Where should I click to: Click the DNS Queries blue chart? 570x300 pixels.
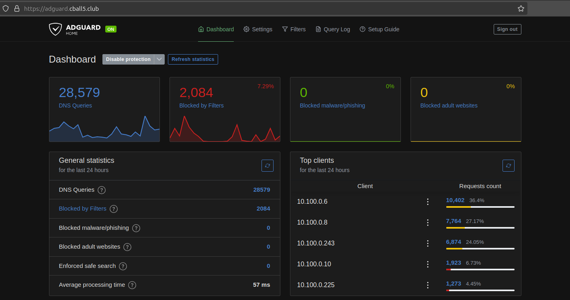(104, 128)
